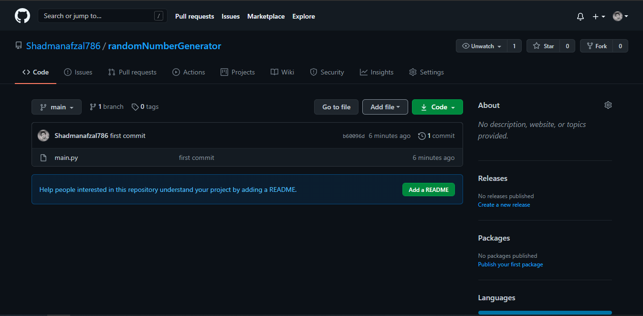Expand the main branch selector
The image size is (643, 316).
[x=56, y=107]
